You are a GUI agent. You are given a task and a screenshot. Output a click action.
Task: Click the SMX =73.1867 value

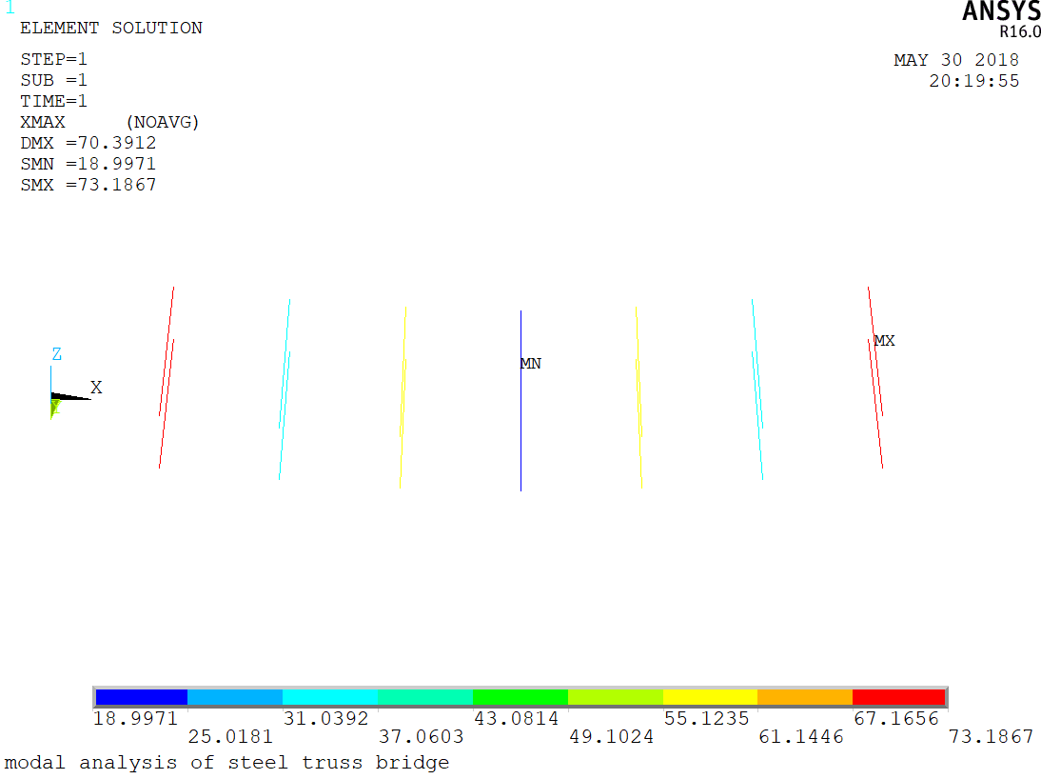(x=88, y=184)
